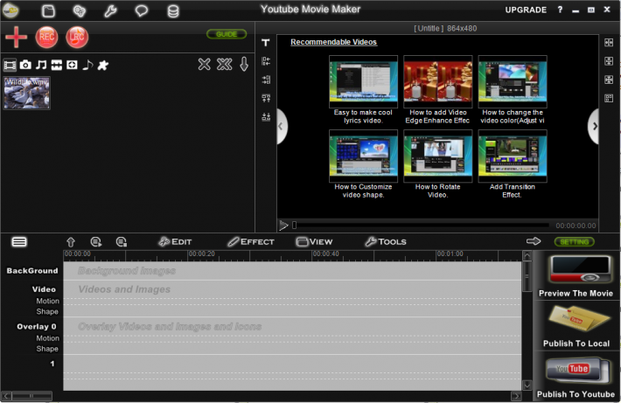Screen dimensions: 621x403
Task: Click the timeline vertical scrollbar down arrow
Action: [527, 385]
